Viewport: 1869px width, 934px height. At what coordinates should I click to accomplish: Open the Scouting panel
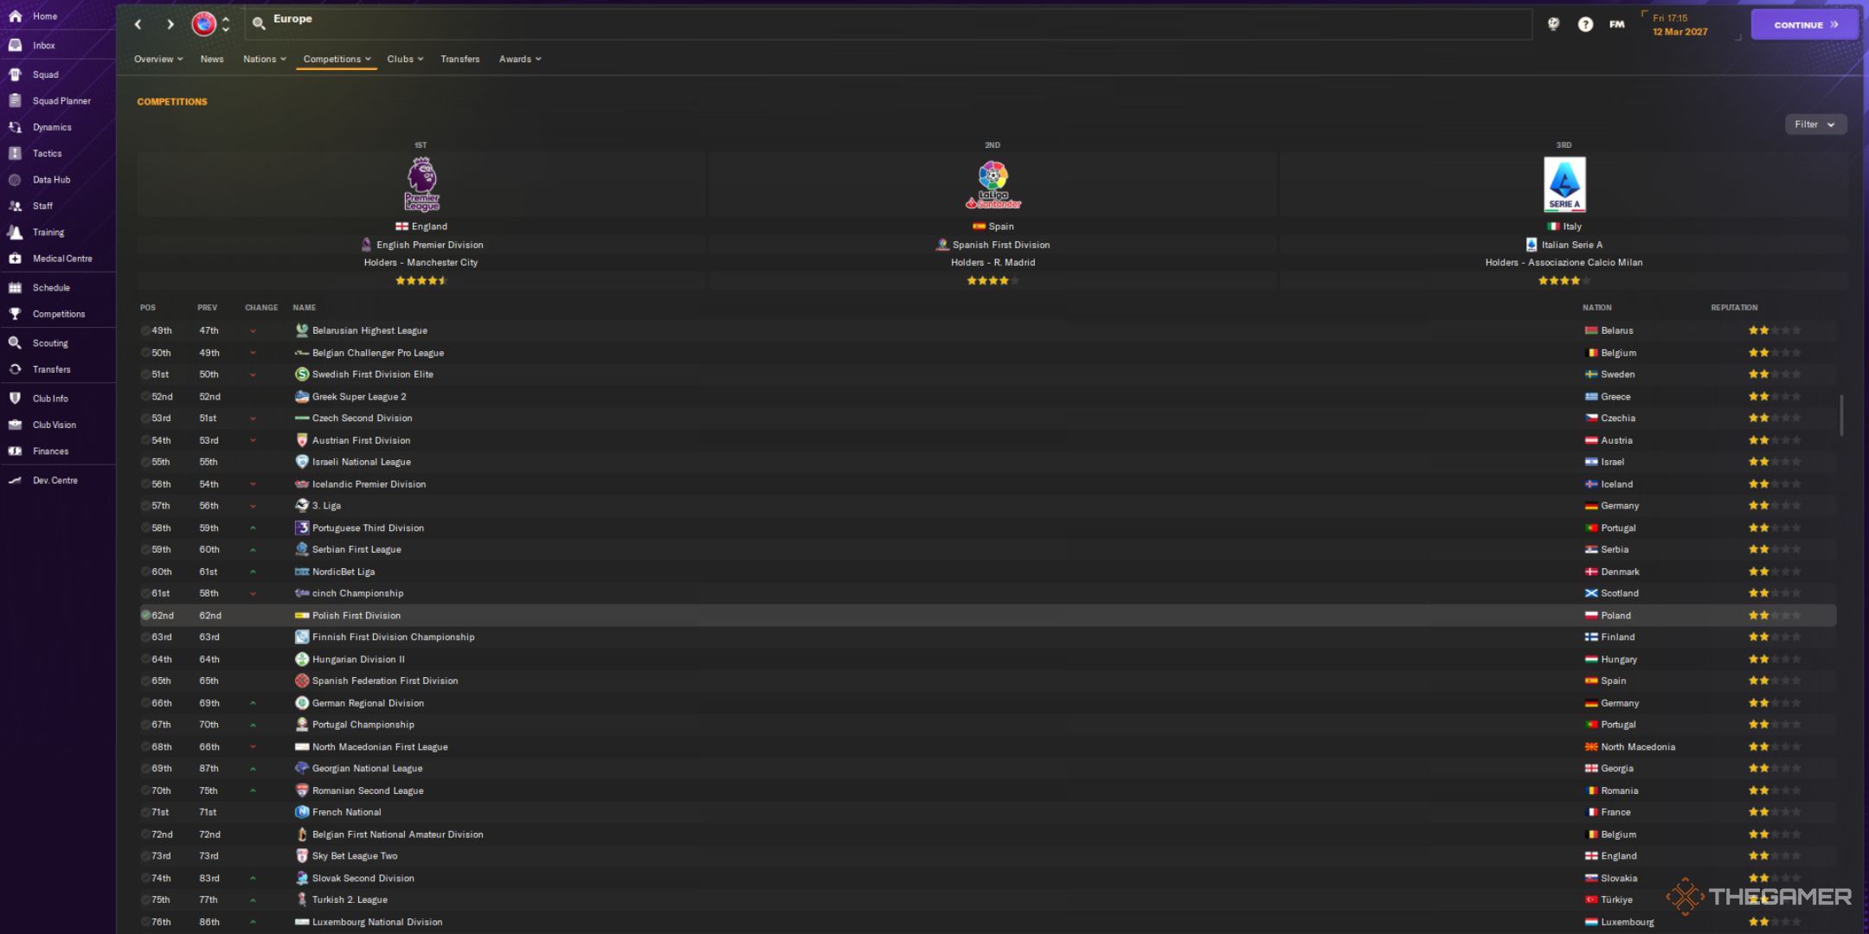click(x=50, y=343)
